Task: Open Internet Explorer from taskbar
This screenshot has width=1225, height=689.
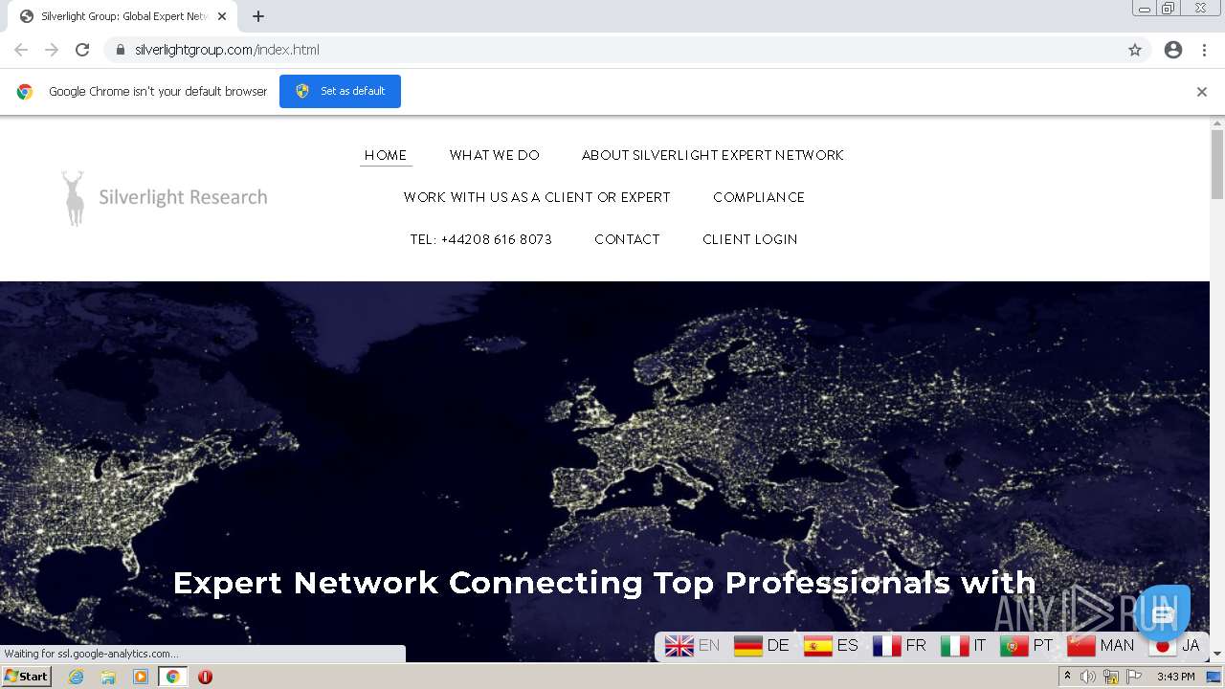Action: click(x=76, y=677)
